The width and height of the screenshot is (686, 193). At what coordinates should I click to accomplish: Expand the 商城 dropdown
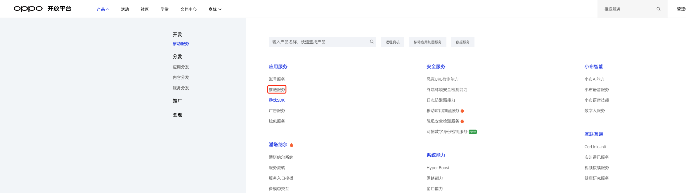[215, 9]
